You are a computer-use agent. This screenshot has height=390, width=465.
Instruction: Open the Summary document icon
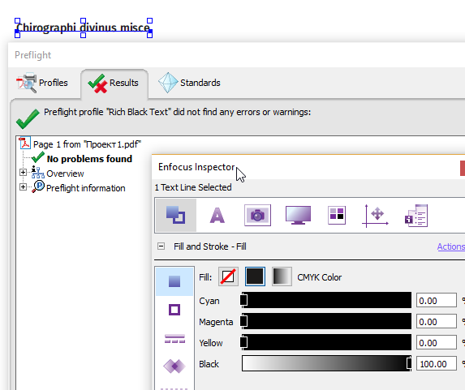pos(416,216)
